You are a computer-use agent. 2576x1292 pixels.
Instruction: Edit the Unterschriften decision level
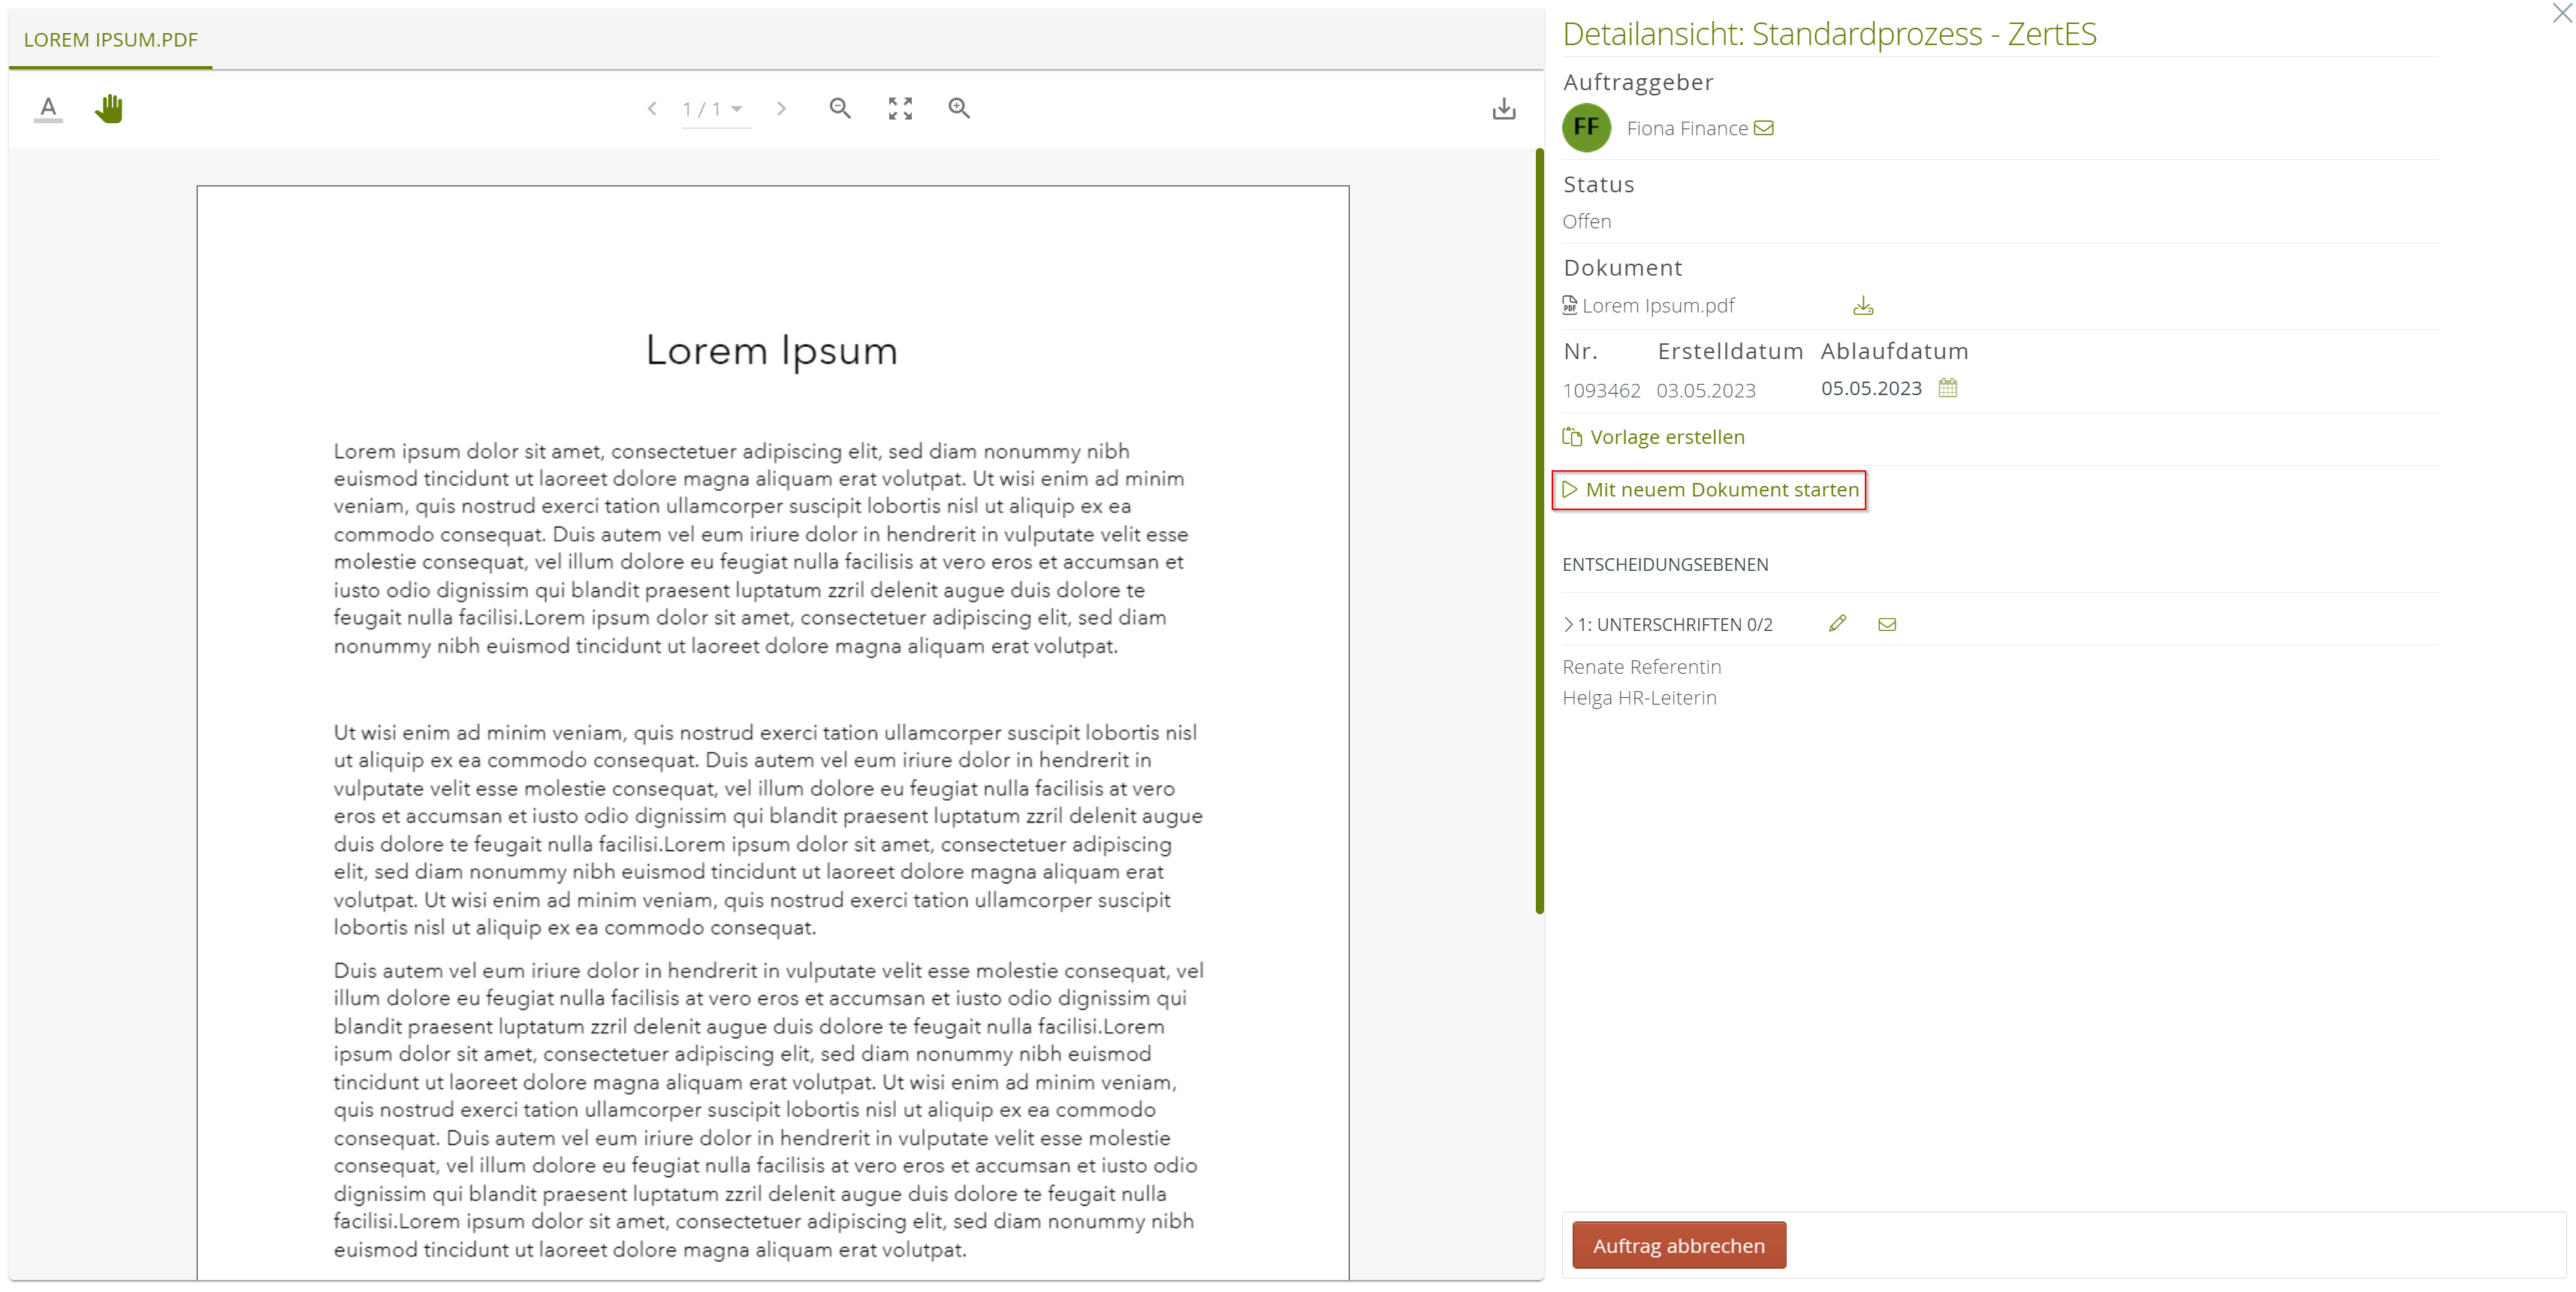tap(1837, 624)
